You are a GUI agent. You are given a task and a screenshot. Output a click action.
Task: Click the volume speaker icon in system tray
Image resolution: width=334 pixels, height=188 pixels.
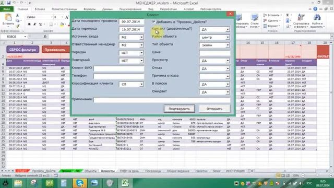tap(301, 183)
